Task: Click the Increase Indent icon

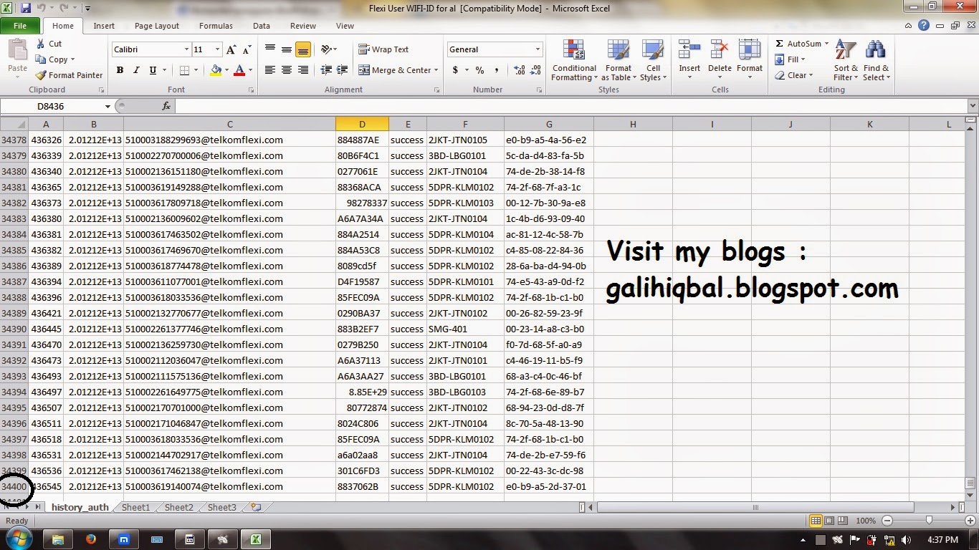Action: click(343, 70)
